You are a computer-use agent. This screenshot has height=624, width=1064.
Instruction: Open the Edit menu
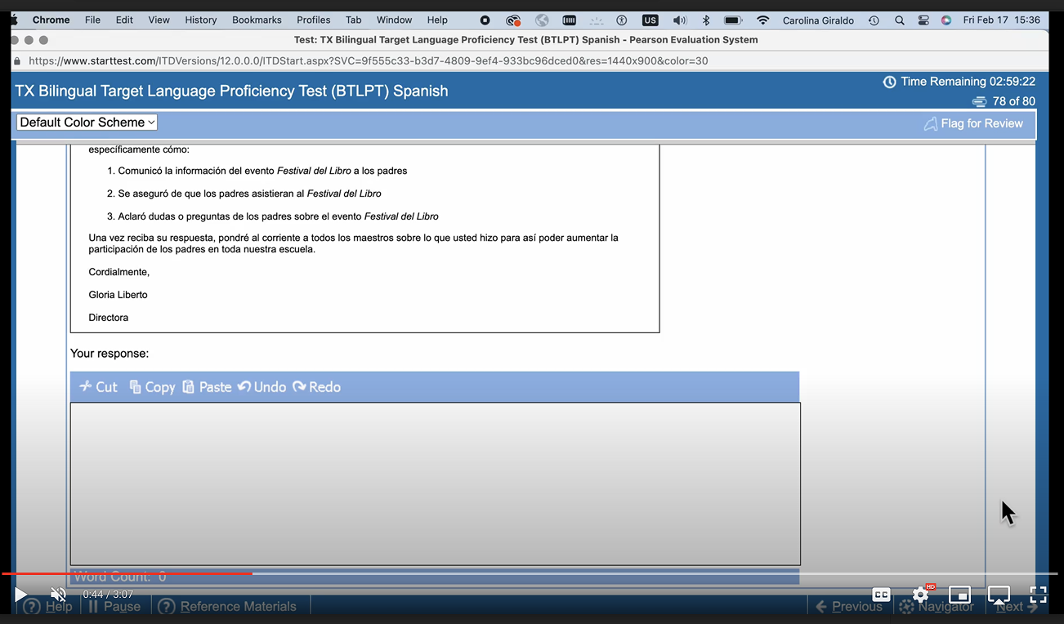(124, 20)
